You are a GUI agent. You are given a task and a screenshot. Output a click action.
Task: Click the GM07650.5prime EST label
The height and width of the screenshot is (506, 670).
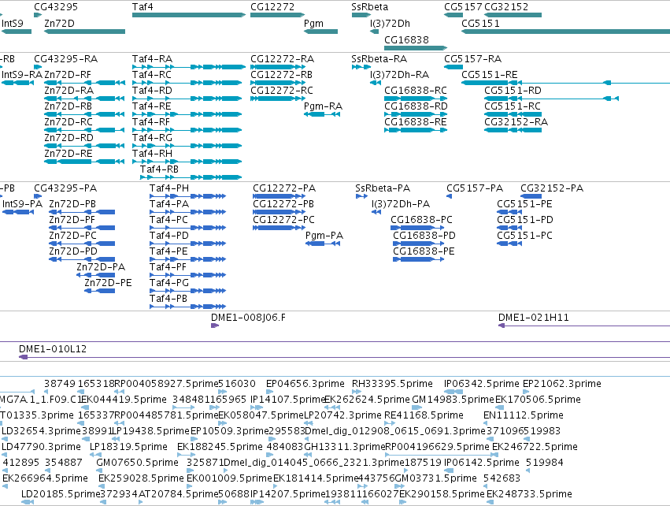[x=137, y=463]
